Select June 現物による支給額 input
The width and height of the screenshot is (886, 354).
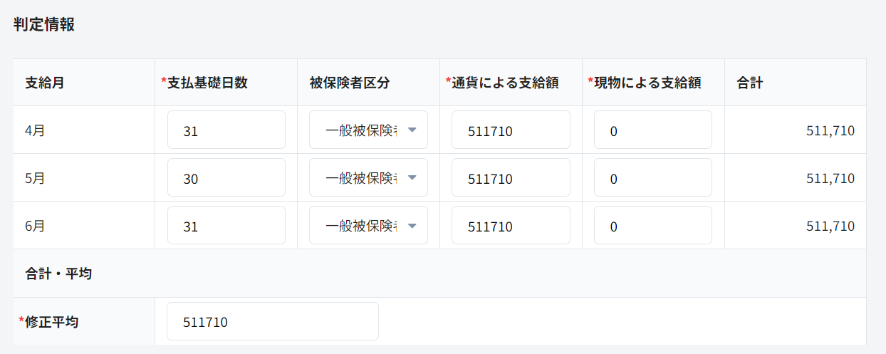(x=652, y=226)
